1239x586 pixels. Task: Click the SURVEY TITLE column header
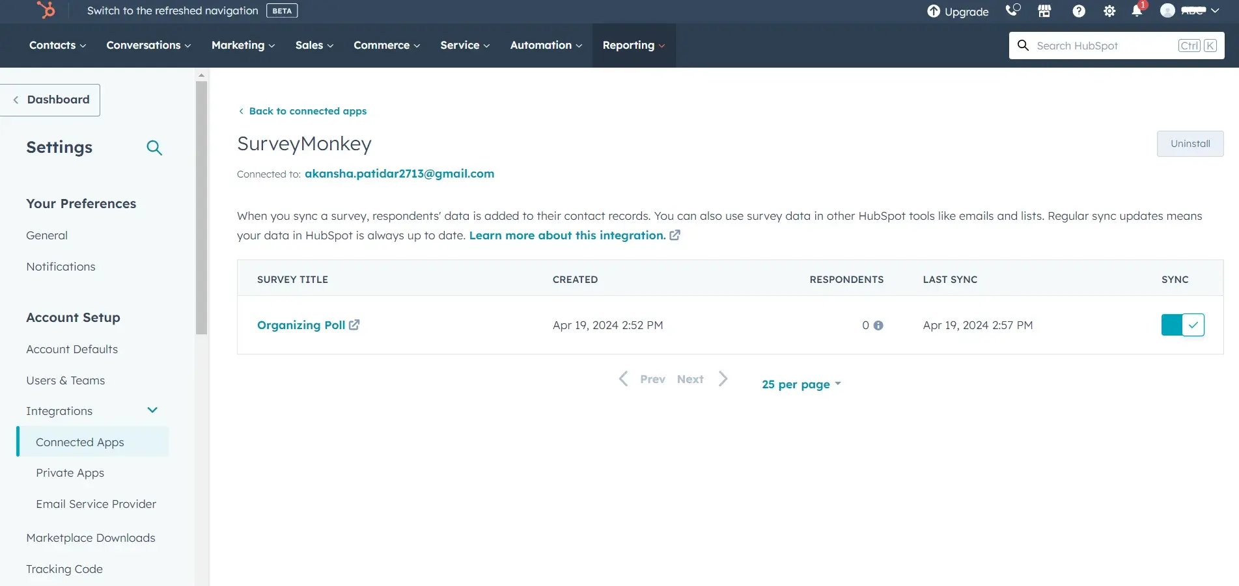pos(292,280)
